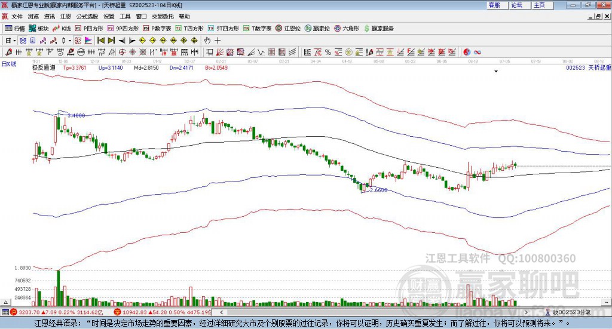The width and height of the screenshot is (612, 329).
Task: Open the 行情 market quotes view
Action: [14, 29]
